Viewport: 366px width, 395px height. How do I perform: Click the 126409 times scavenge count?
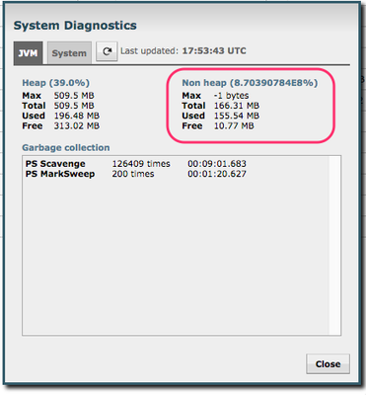click(x=141, y=164)
